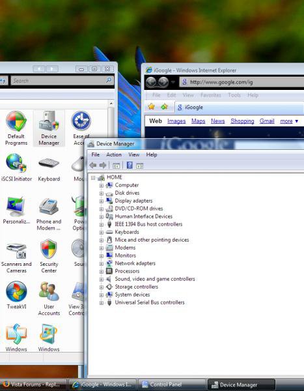Click the back arrow in the Control Panel title bar
This screenshot has height=391, width=304.
coord(39,68)
